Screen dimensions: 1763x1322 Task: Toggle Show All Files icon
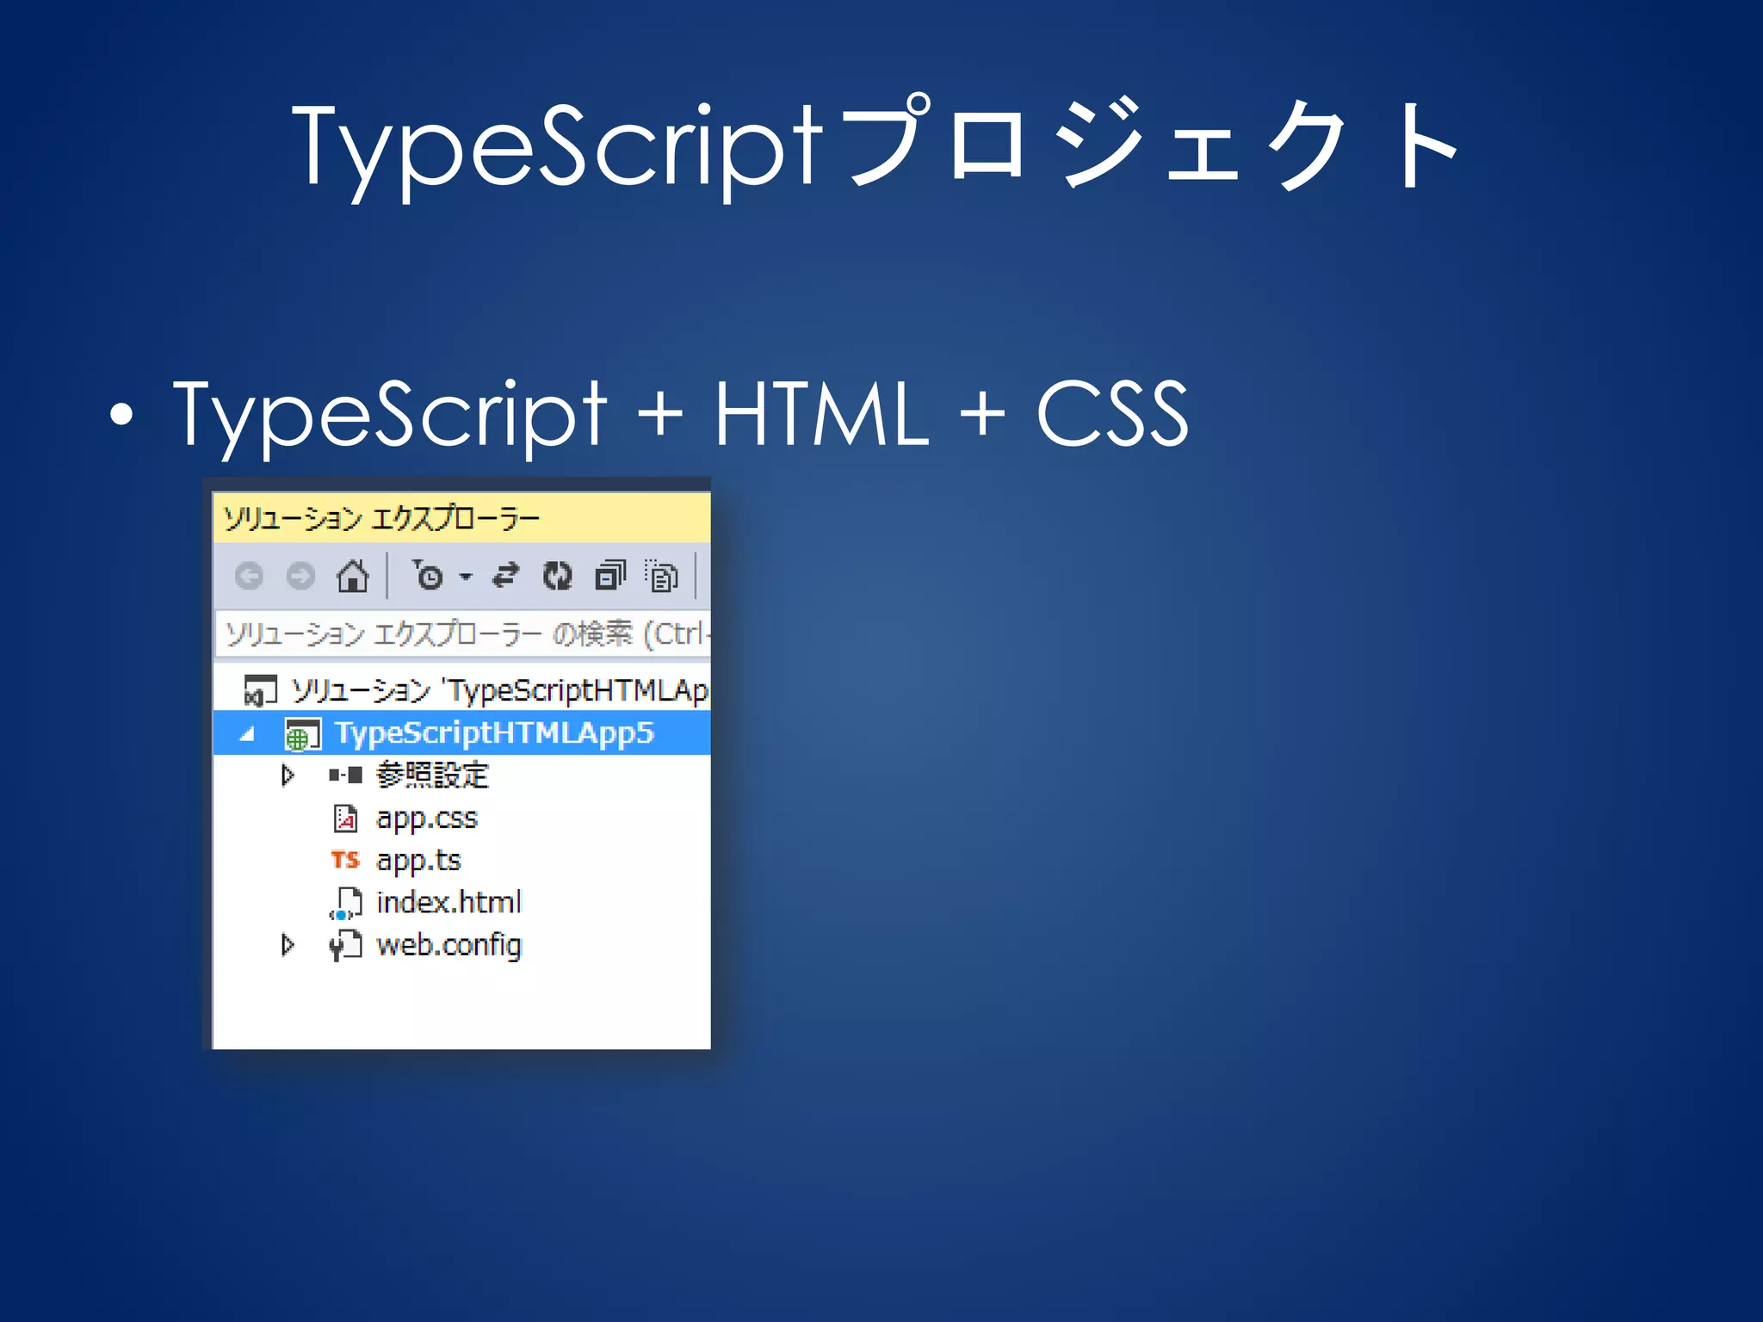click(x=661, y=575)
